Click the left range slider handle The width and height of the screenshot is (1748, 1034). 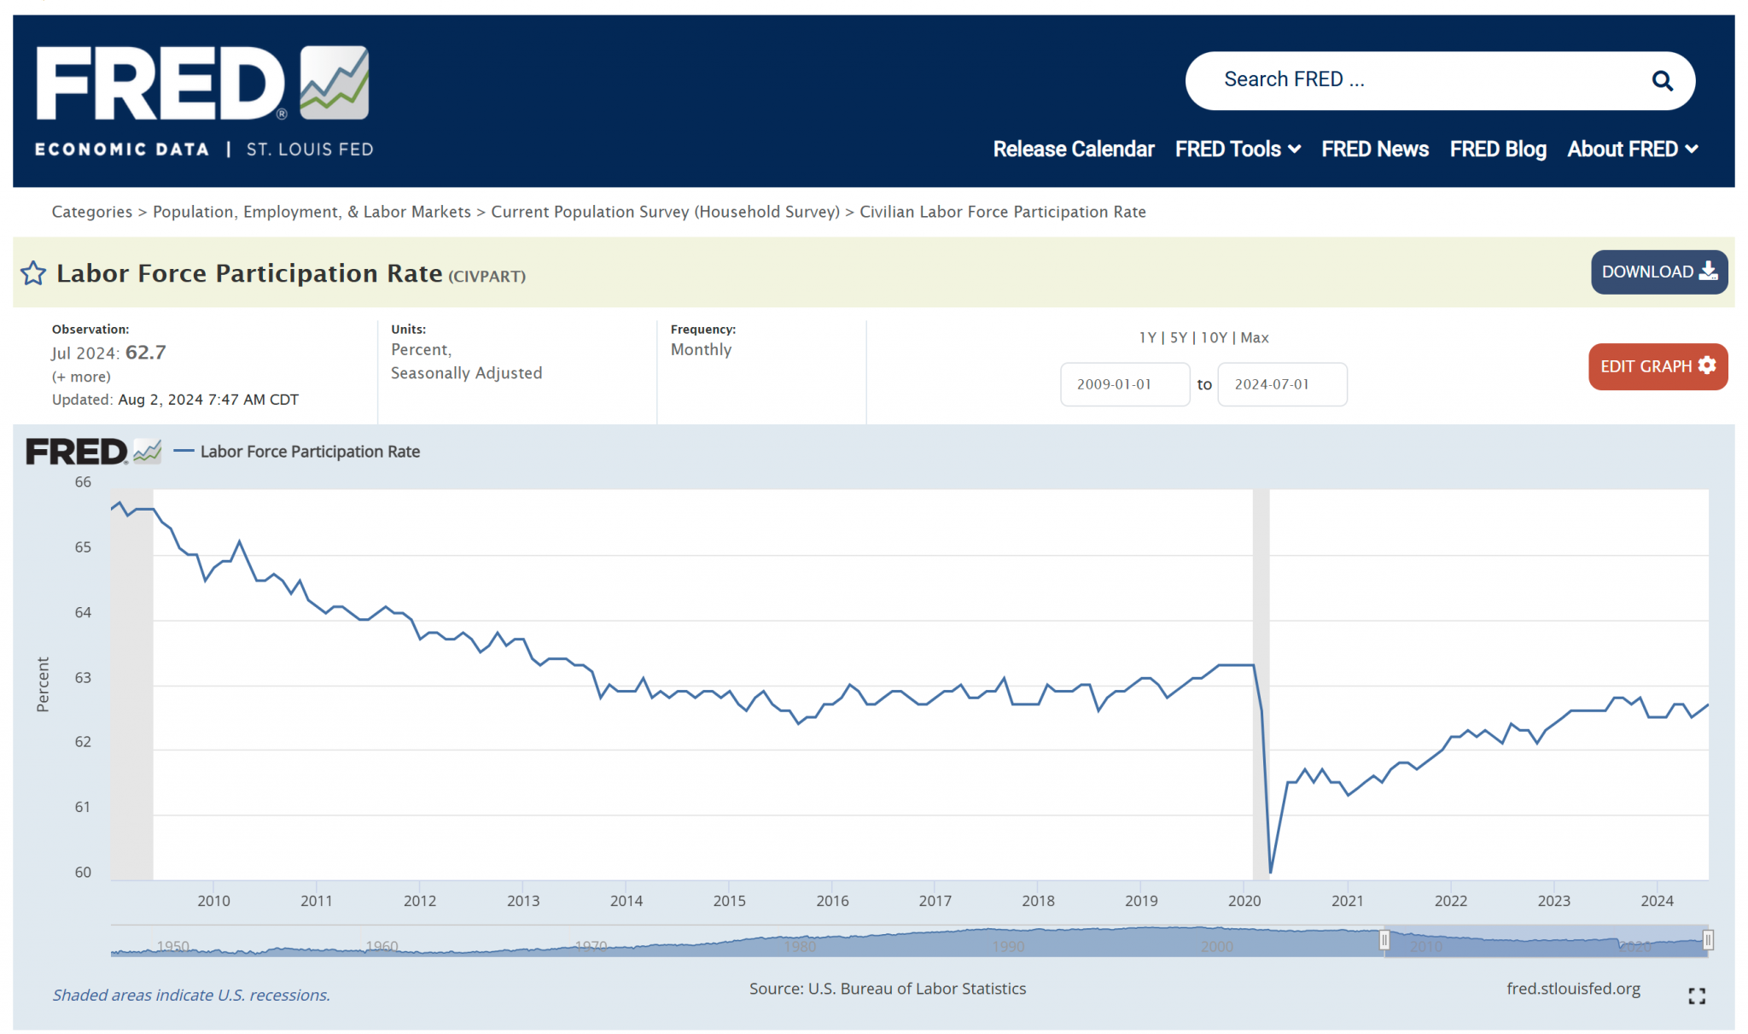coord(1384,940)
